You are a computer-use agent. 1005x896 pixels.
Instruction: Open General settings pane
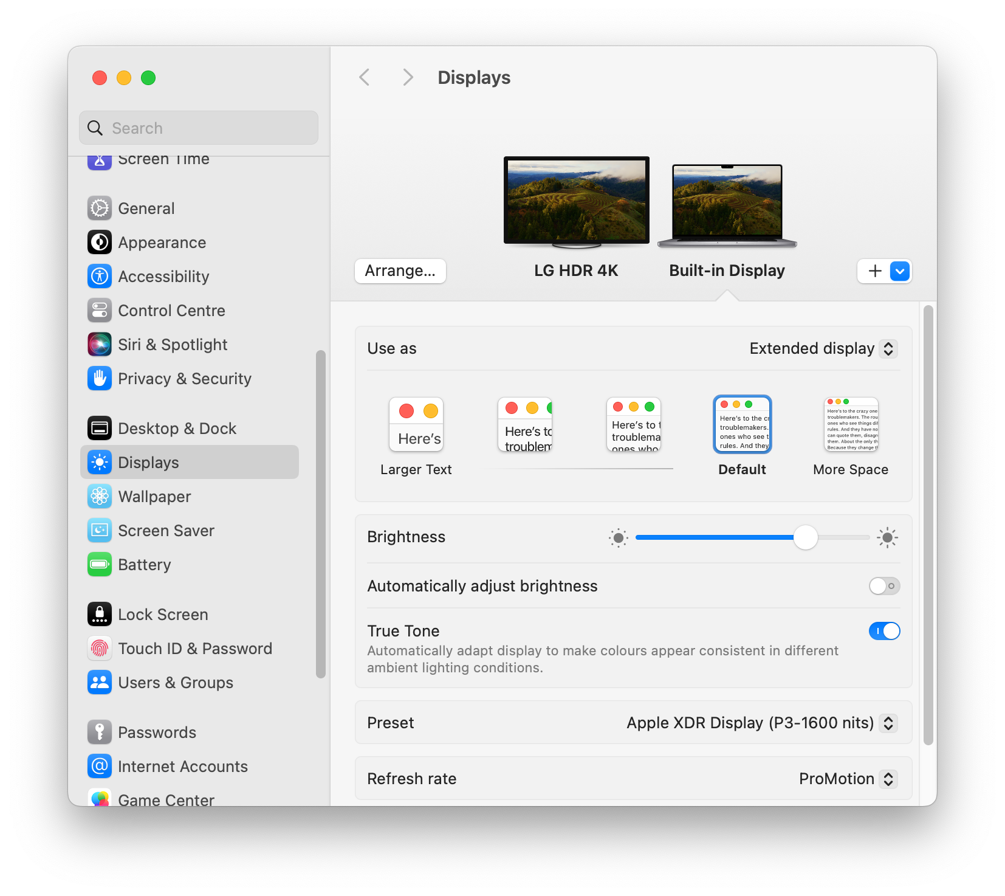point(190,208)
